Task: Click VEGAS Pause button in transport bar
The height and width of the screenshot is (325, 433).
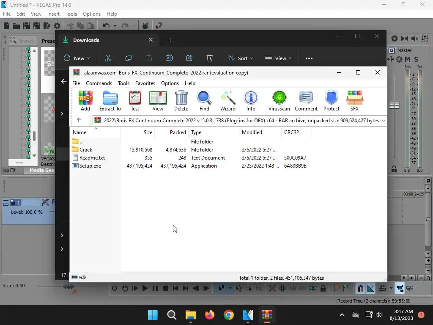Action: click(155, 288)
